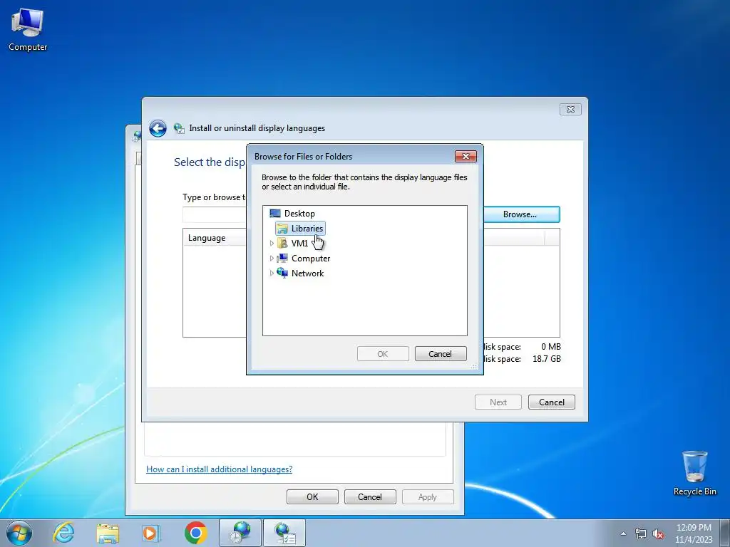
Task: Select the Libraries folder icon
Action: (282, 229)
